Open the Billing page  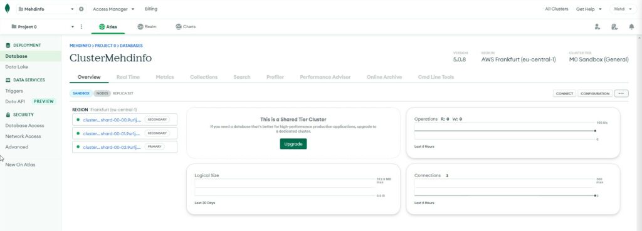[150, 9]
